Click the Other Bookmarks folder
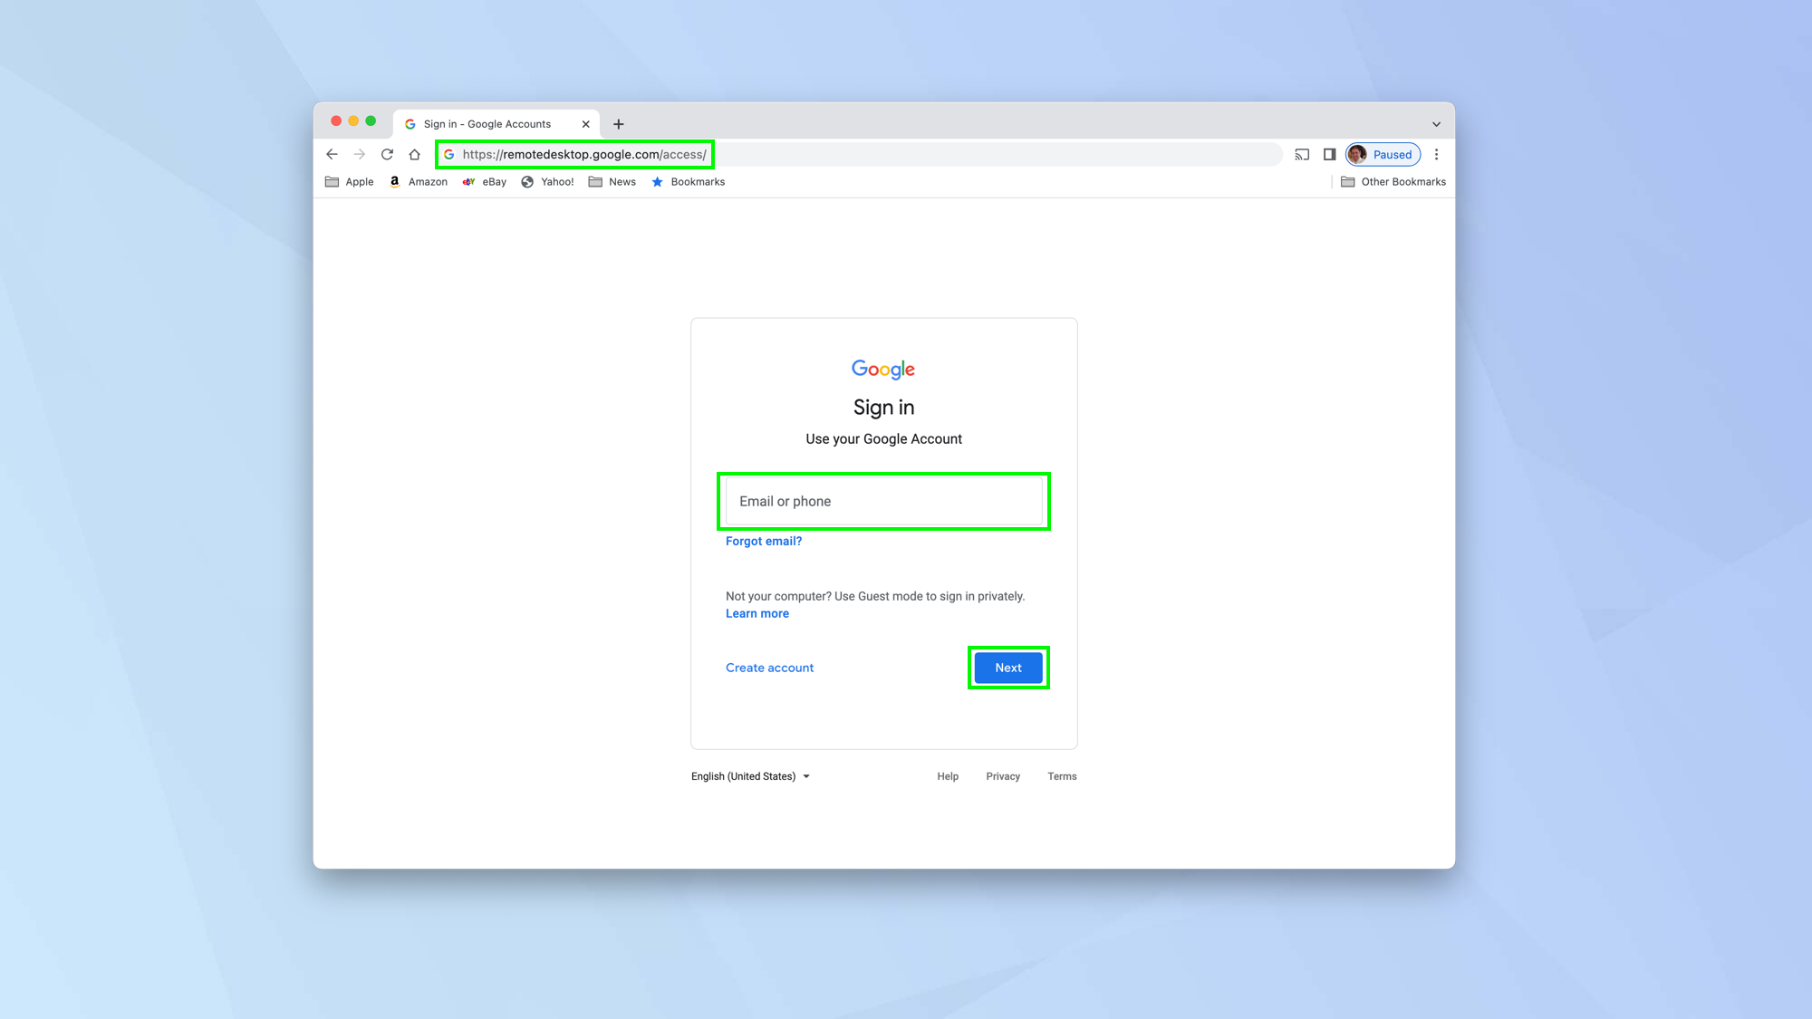Screen dimensions: 1812x1019 [x=1389, y=182]
